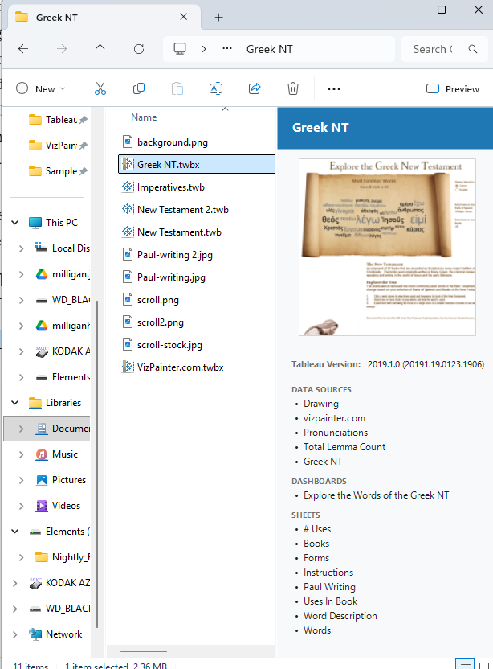Click Greek NT in the address bar
The height and width of the screenshot is (669, 493).
(x=269, y=49)
